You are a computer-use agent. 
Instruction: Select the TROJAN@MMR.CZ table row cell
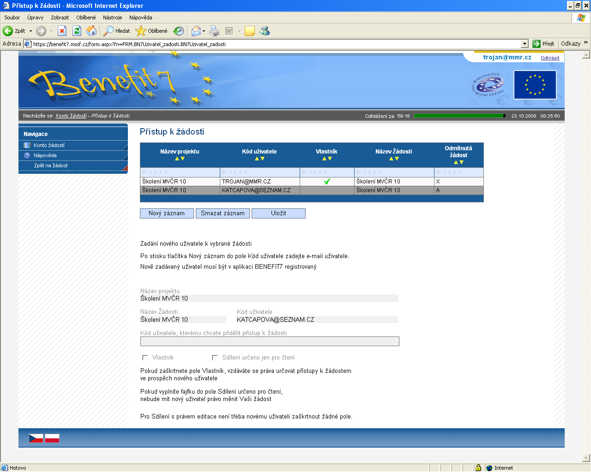pyautogui.click(x=260, y=182)
